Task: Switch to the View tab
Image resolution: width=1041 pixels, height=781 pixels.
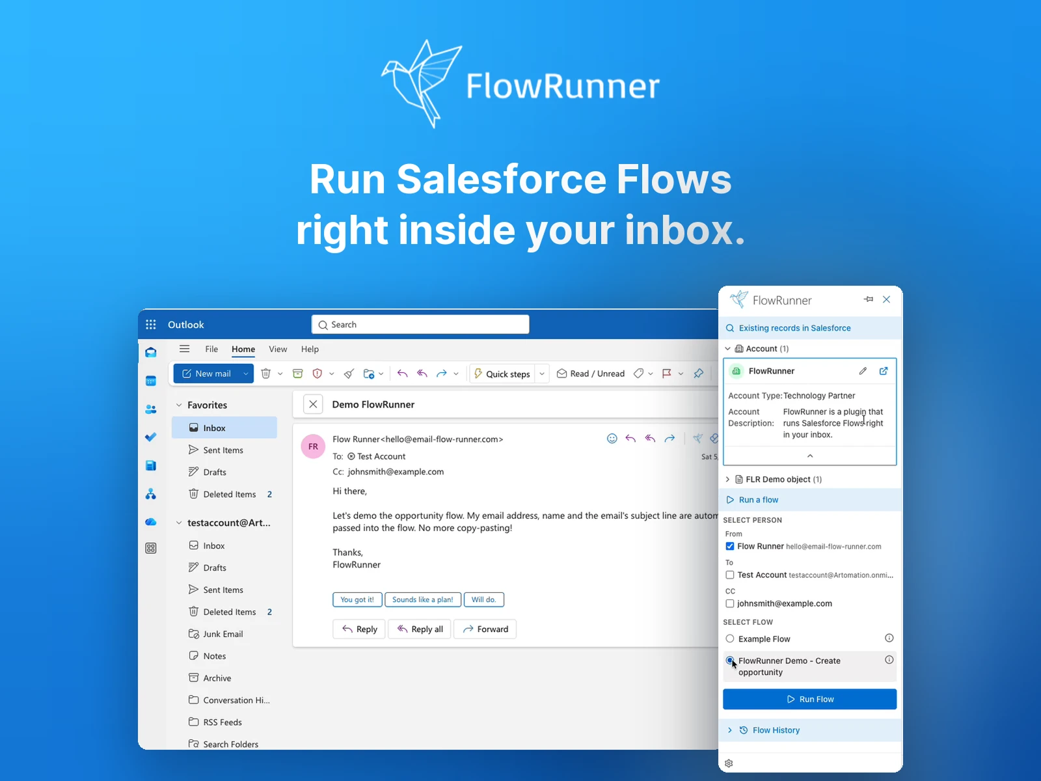Action: point(278,349)
